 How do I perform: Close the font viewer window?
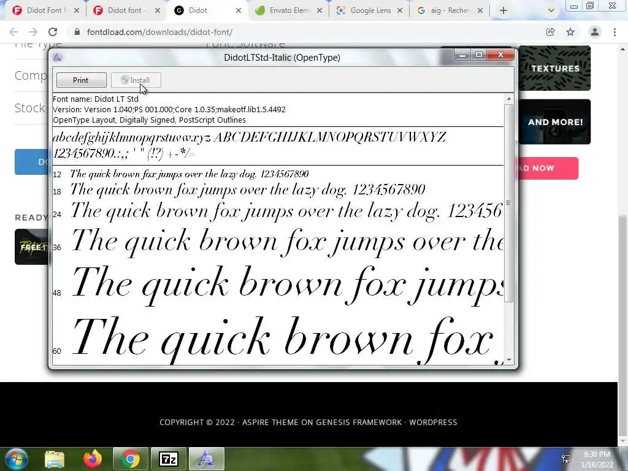click(x=500, y=55)
